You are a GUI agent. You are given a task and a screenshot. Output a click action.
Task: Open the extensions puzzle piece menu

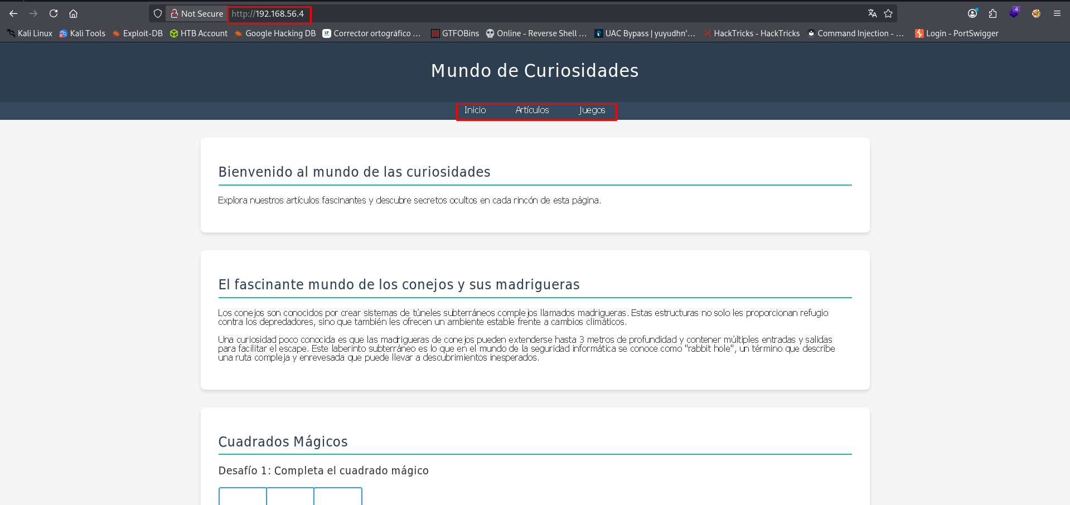pos(992,13)
